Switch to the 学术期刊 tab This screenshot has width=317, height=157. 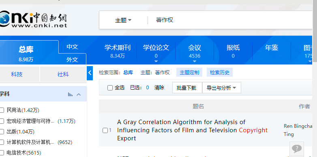tap(118, 51)
